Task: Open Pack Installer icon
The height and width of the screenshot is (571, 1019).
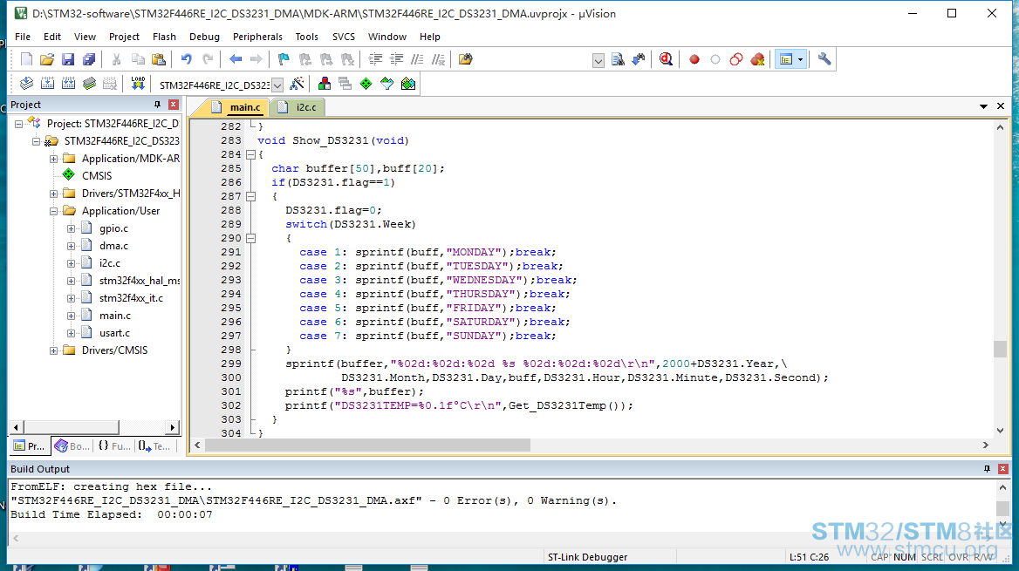Action: [408, 84]
